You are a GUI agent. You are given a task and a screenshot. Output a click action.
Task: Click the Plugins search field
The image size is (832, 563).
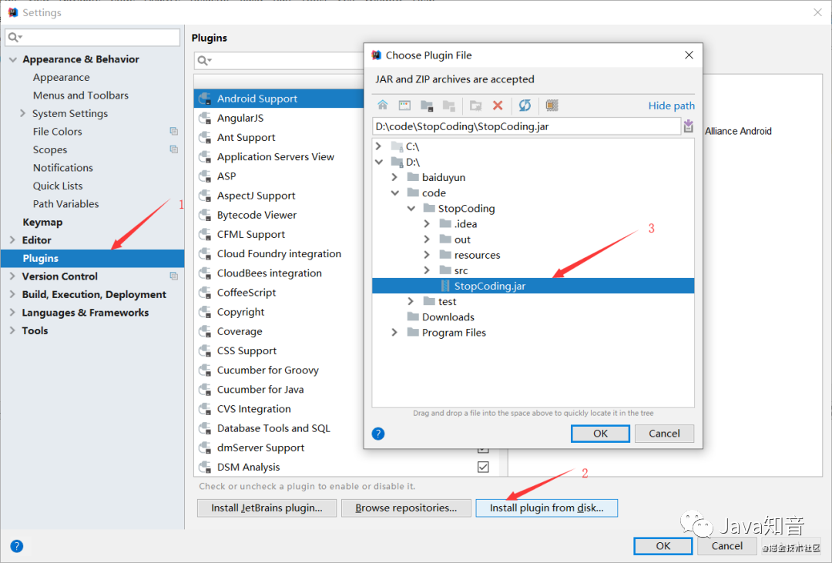tap(280, 61)
